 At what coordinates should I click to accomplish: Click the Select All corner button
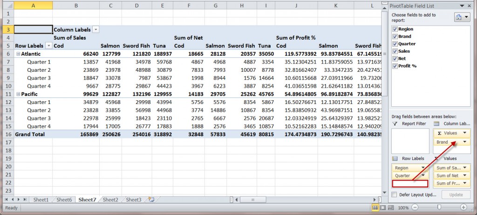click(8, 6)
